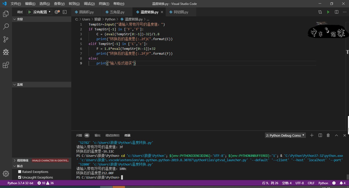Open the 输出 panel tab

coord(97,135)
